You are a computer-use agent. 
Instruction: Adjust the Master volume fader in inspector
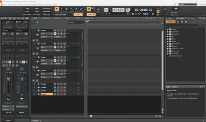pos(22,79)
